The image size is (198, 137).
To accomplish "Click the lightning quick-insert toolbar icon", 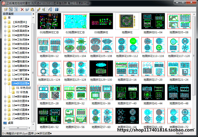I will coord(39,9).
